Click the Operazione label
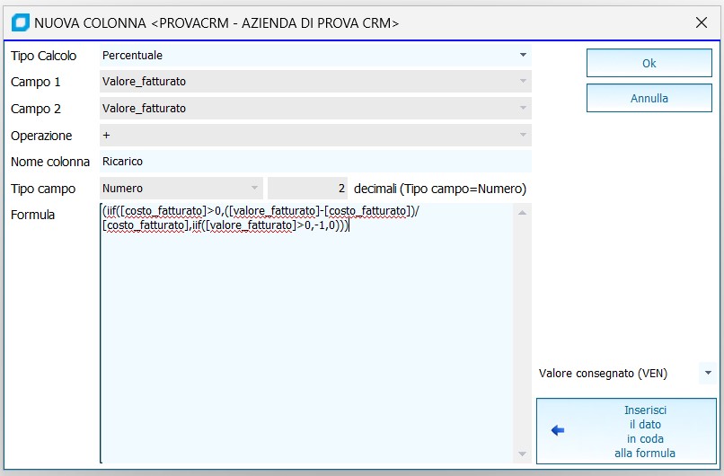 point(41,136)
